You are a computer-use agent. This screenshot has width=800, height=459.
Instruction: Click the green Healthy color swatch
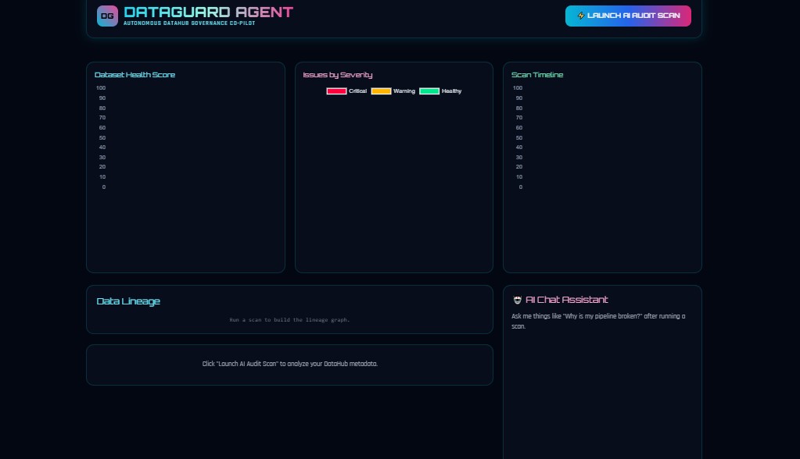[429, 91]
